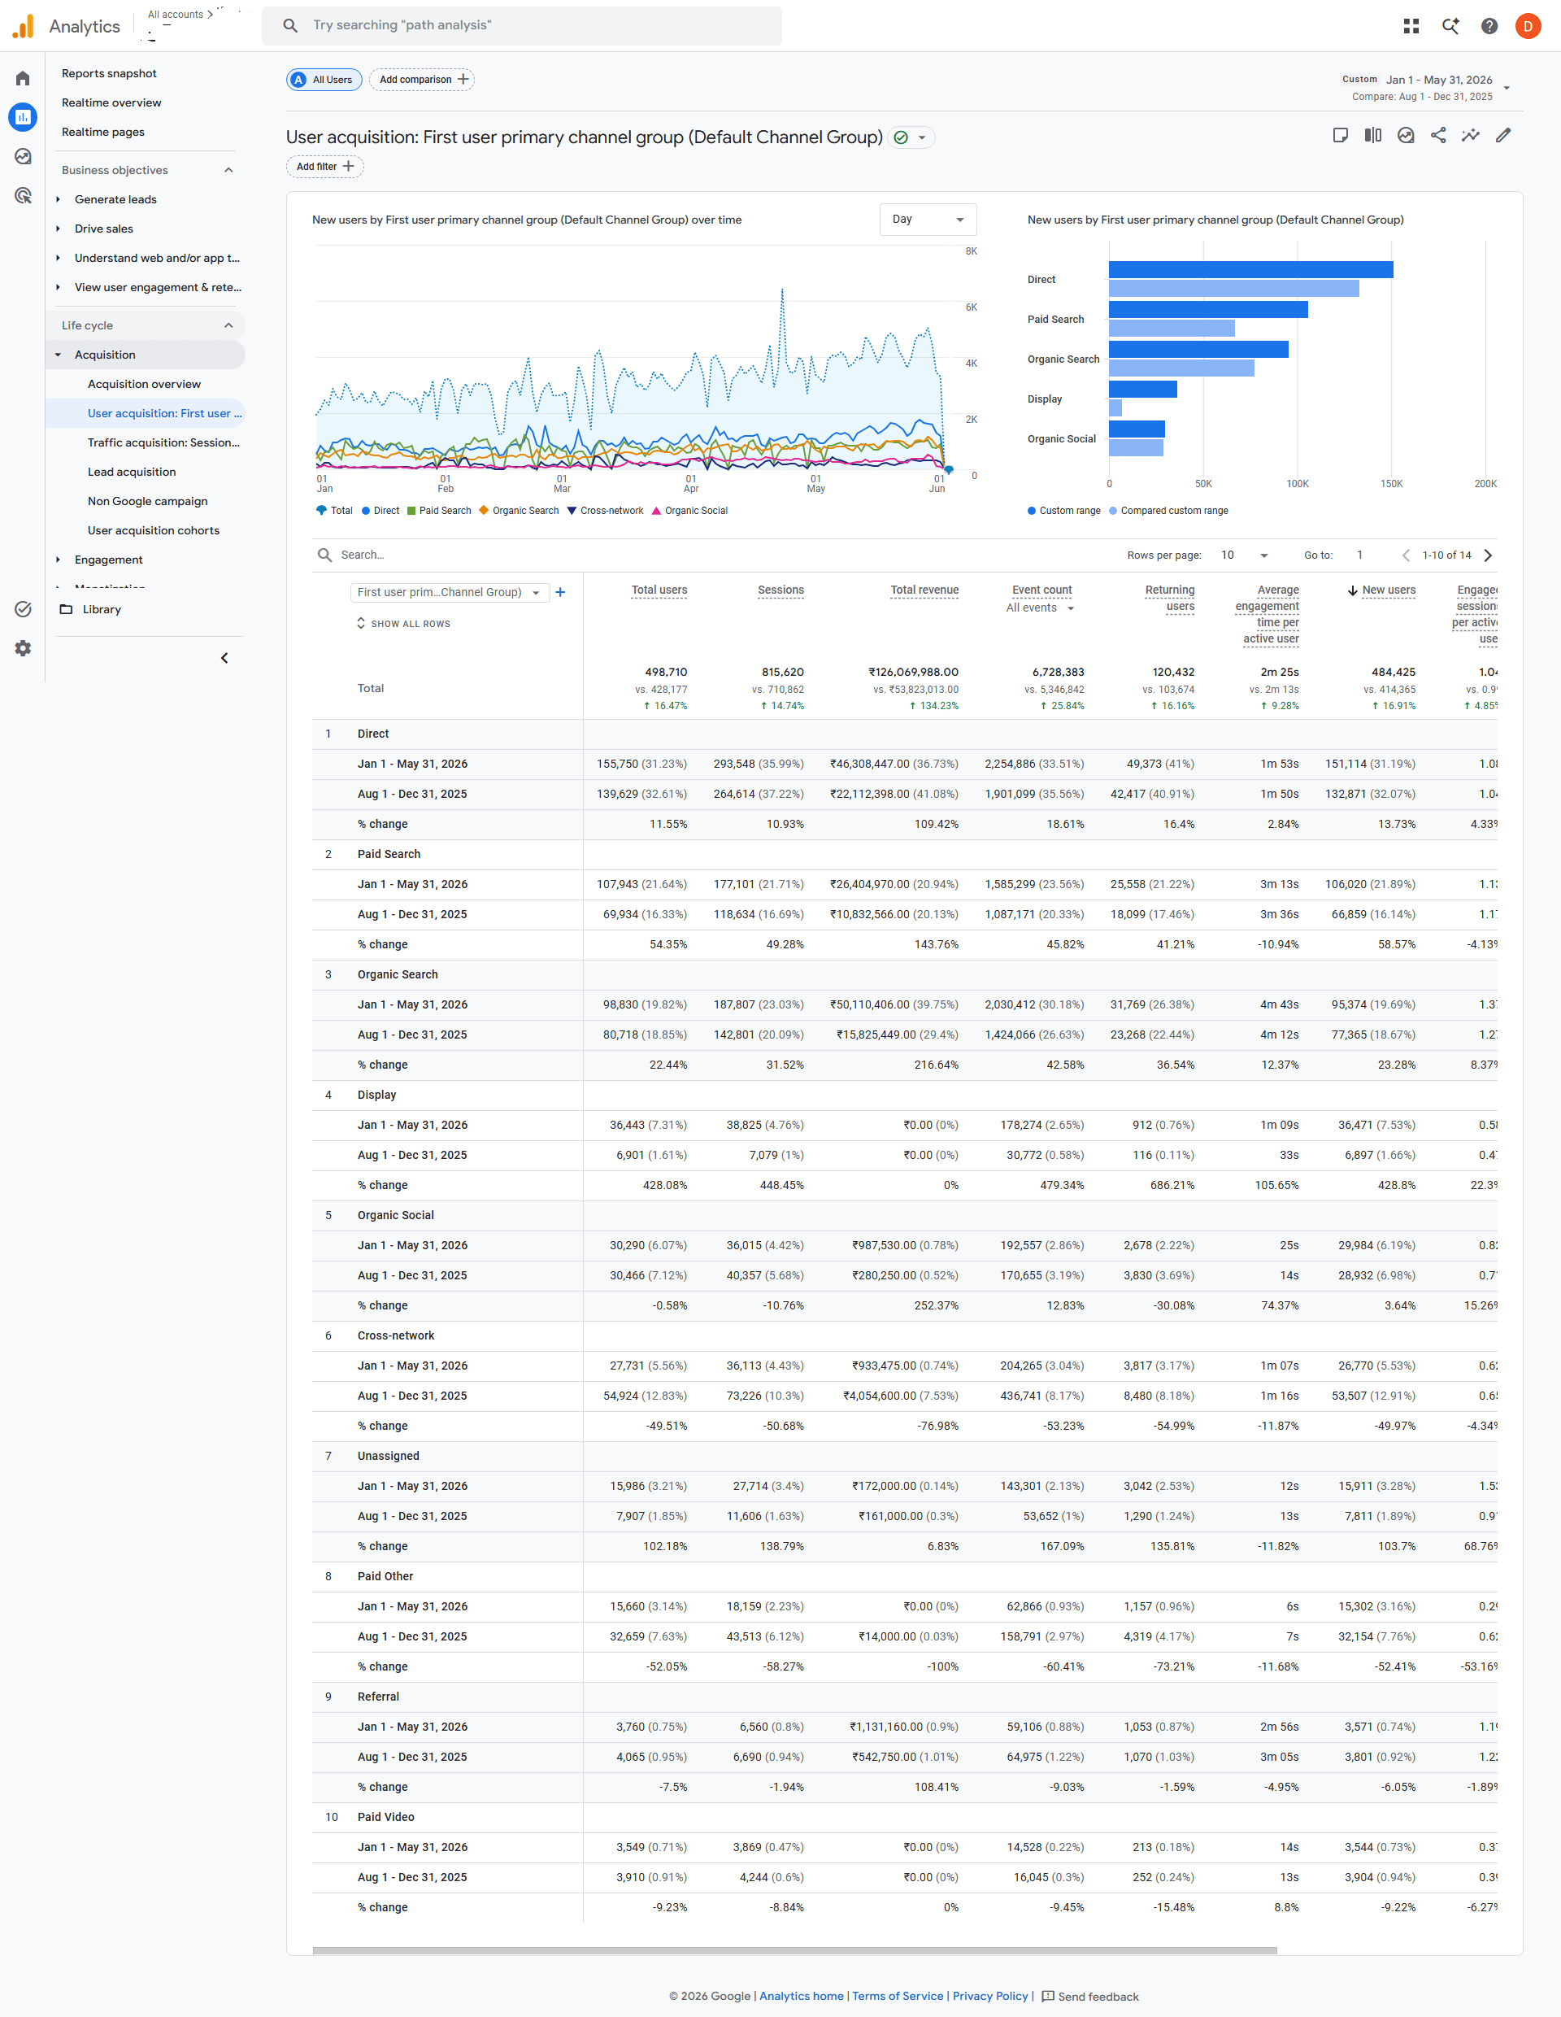The image size is (1561, 2017).
Task: Open Lead acquisition report
Action: click(x=132, y=472)
